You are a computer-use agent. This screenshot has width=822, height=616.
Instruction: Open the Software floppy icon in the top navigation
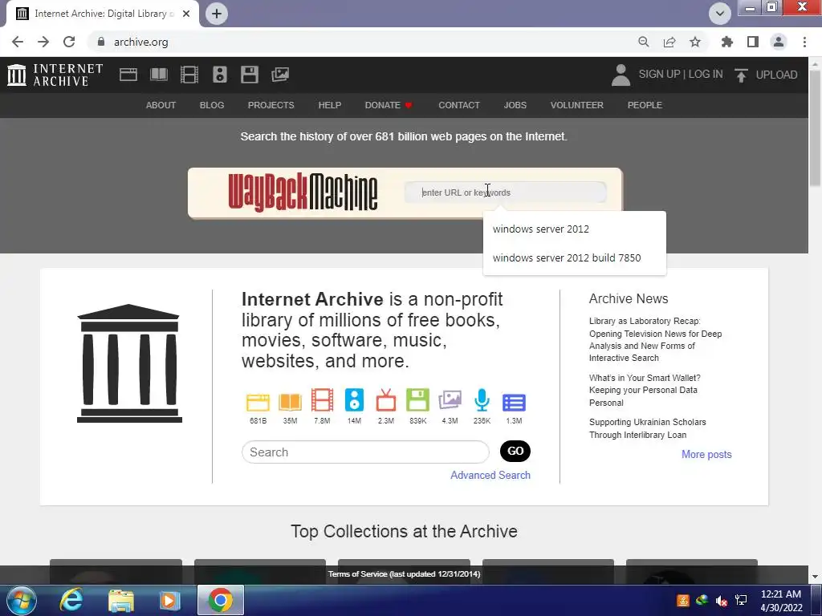[250, 75]
